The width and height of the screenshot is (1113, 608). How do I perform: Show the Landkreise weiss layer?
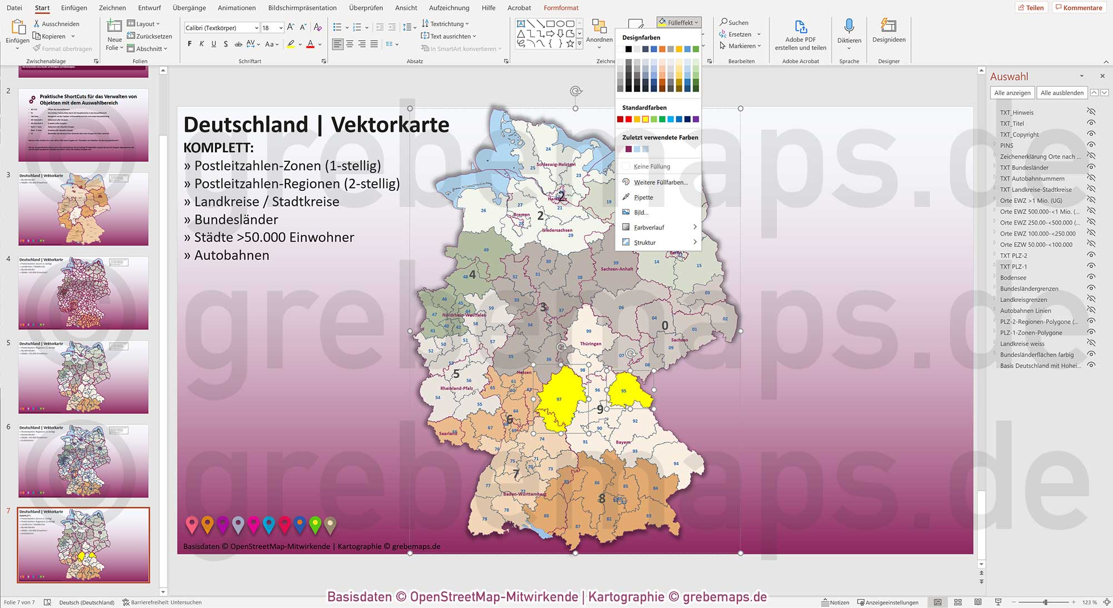click(x=1092, y=343)
